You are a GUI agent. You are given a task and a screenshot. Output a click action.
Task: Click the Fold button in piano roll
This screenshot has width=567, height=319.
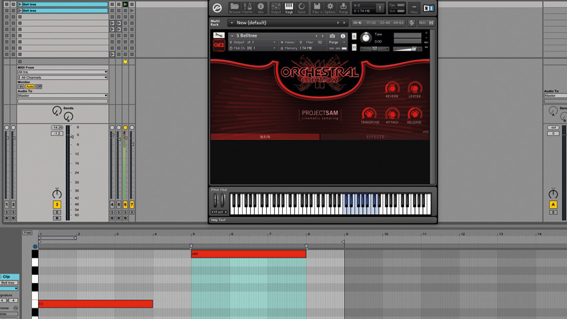point(27,232)
